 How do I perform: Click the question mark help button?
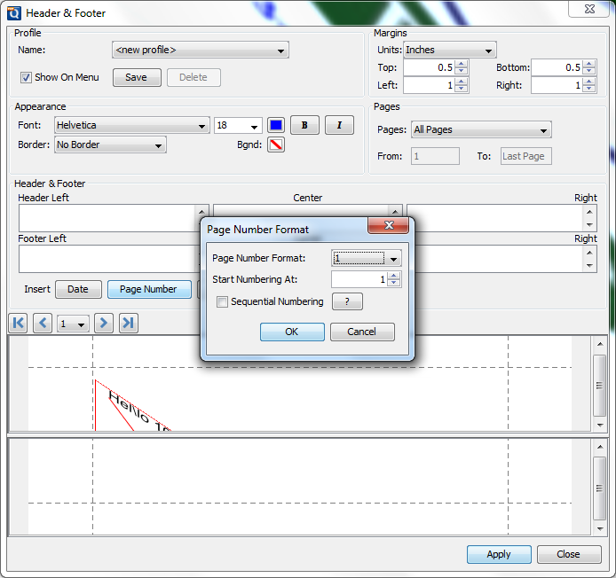pyautogui.click(x=347, y=301)
